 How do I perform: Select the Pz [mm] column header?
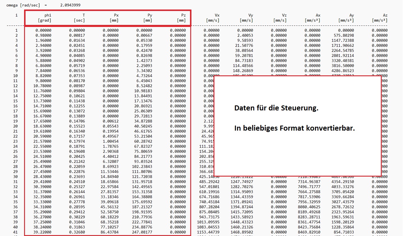coord(181,18)
